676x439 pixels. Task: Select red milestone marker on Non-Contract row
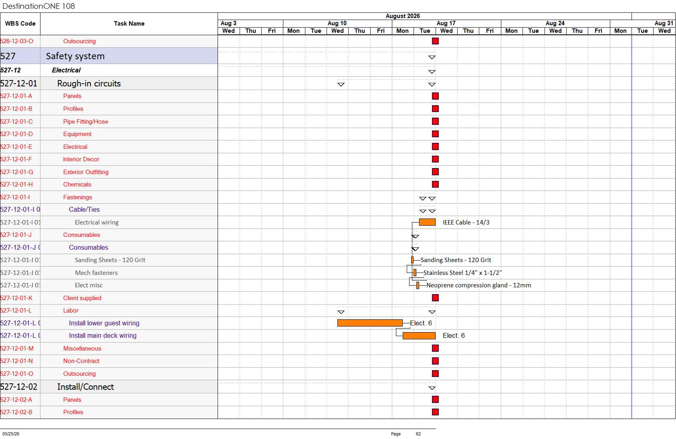pyautogui.click(x=435, y=361)
